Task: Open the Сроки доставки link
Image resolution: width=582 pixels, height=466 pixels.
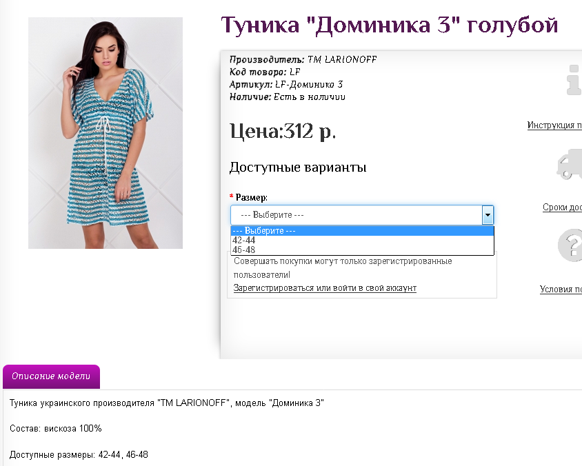Action: click(x=562, y=207)
